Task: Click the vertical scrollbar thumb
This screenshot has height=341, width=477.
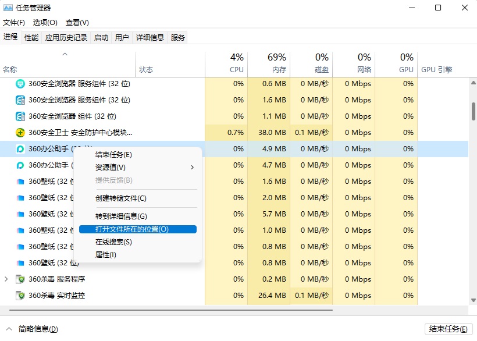Action: click(474, 111)
